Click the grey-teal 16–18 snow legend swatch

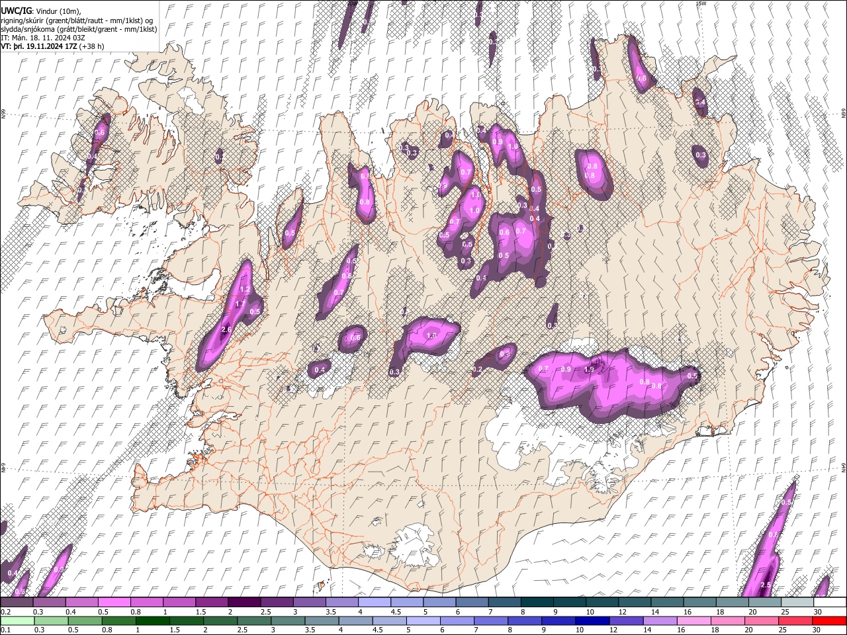tap(699, 603)
